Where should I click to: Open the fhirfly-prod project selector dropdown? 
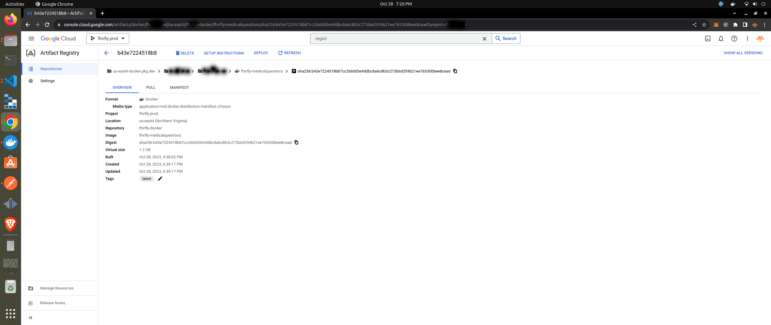(x=108, y=39)
